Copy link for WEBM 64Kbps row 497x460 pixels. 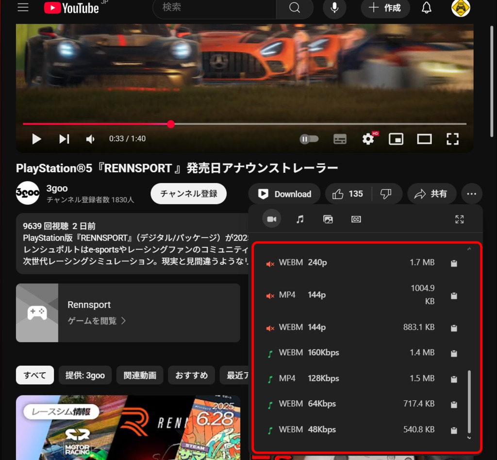(x=454, y=405)
